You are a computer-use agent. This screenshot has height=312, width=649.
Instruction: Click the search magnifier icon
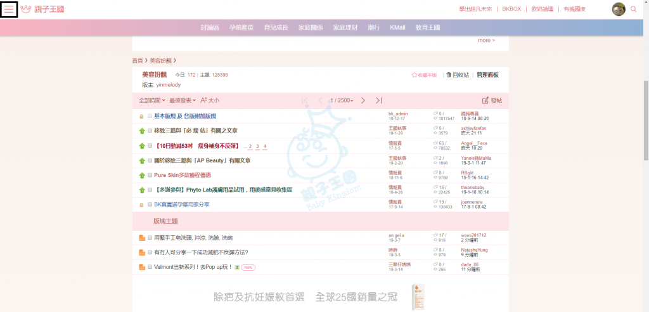[633, 10]
